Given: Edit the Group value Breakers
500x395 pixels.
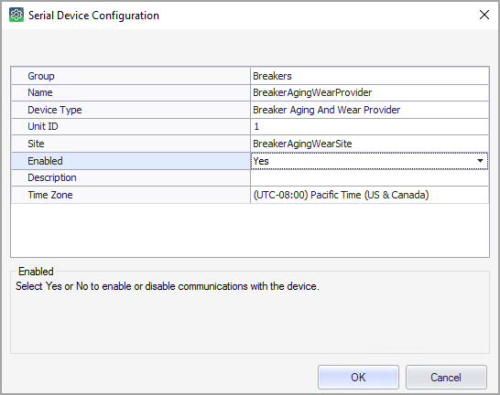Looking at the screenshot, I should point(369,76).
